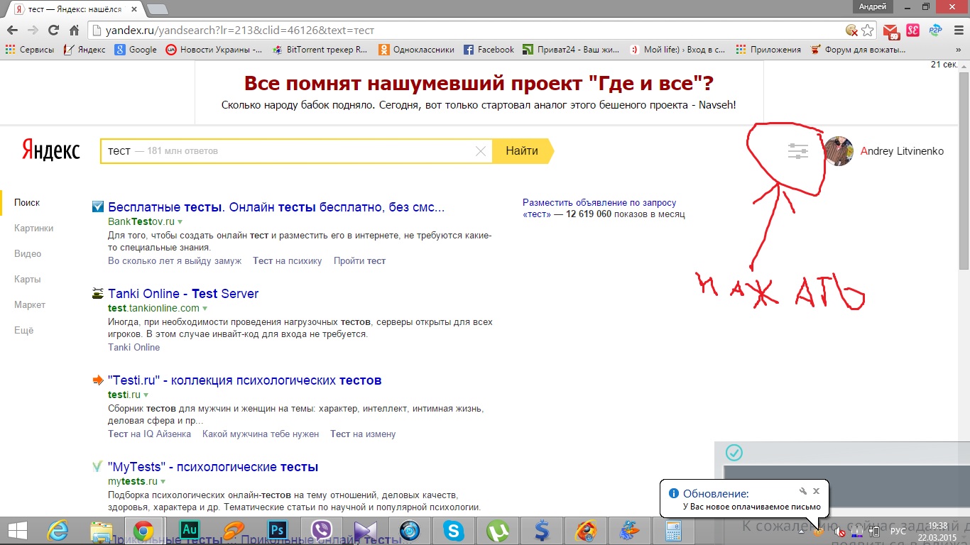Viewport: 970px width, 545px height.
Task: Reload the Yandex search page
Action: [53, 31]
